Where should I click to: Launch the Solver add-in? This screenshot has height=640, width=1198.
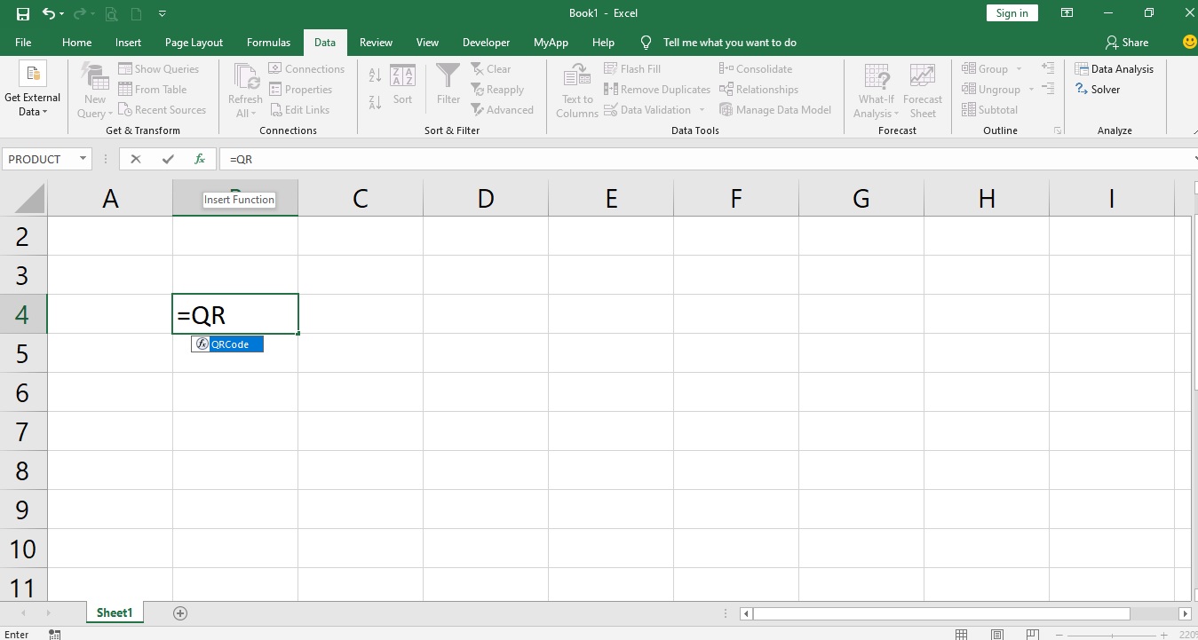point(1097,89)
